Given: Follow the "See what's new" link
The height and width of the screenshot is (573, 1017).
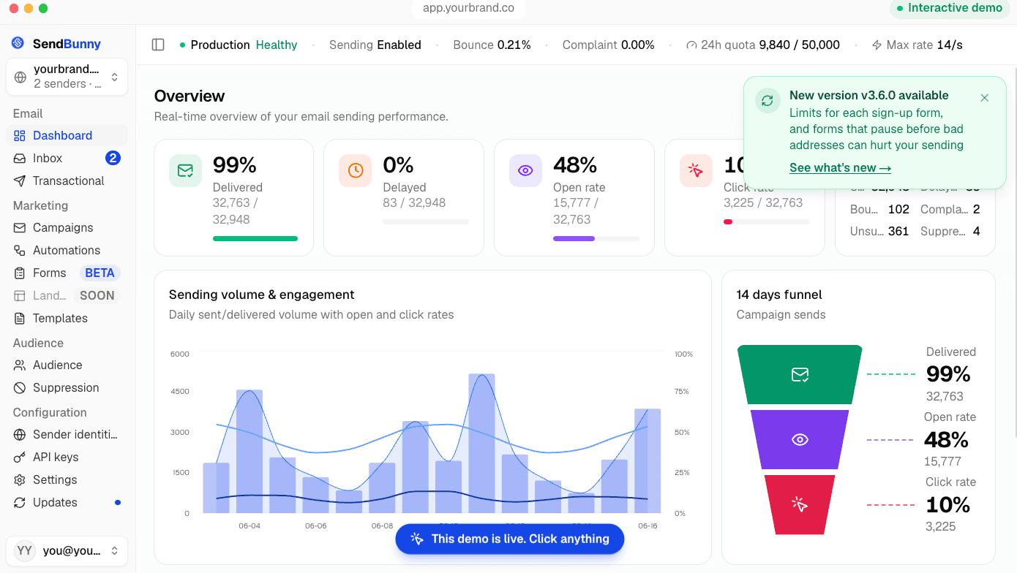Looking at the screenshot, I should point(840,167).
